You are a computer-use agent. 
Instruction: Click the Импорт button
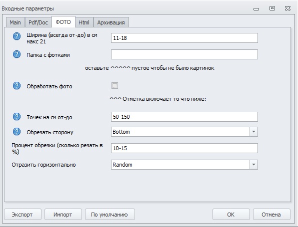(63, 215)
